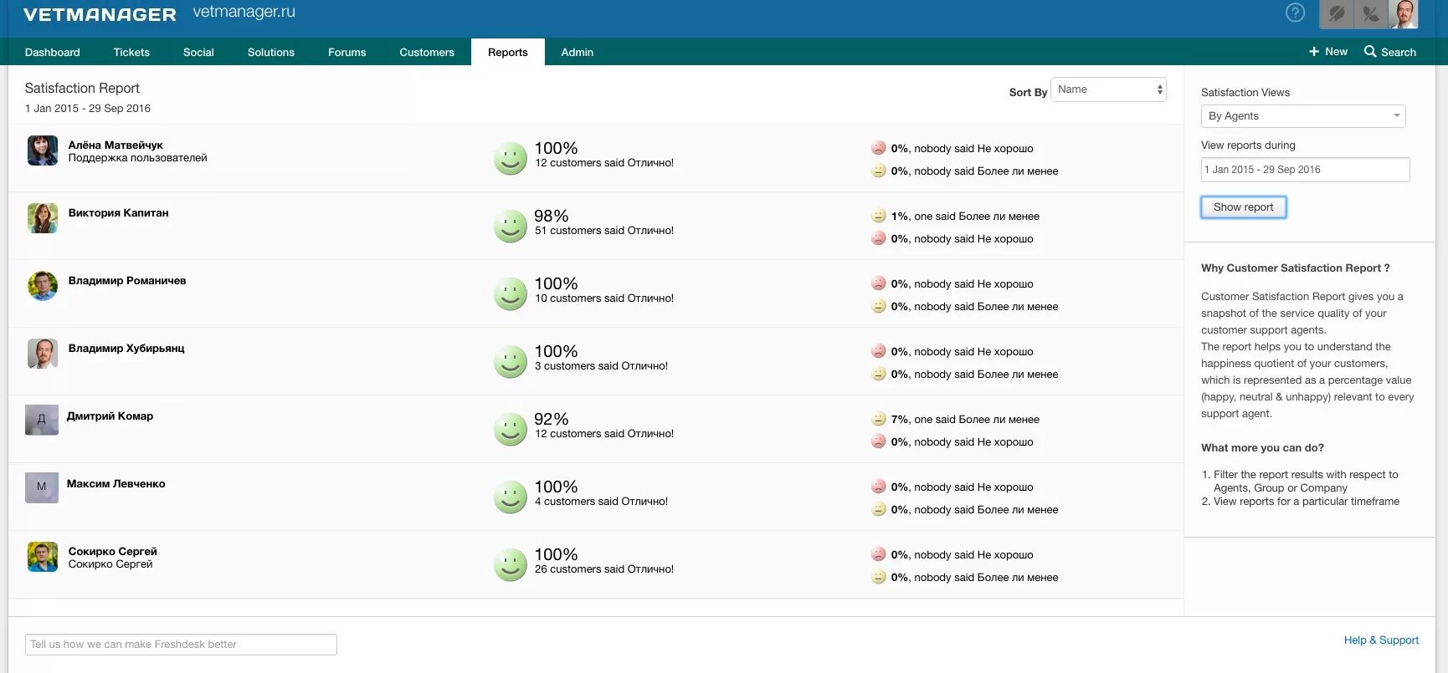1448x673 pixels.
Task: Click the red sad face in Дмитрий Комар's row
Action: (x=878, y=441)
